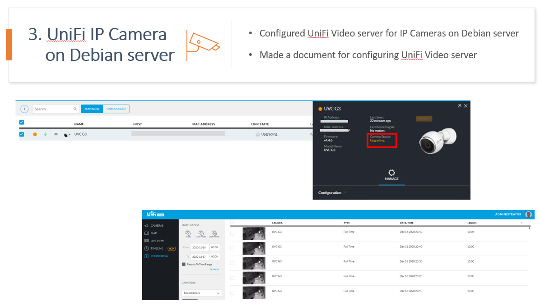Open the Select Camera dropdown

(201, 293)
